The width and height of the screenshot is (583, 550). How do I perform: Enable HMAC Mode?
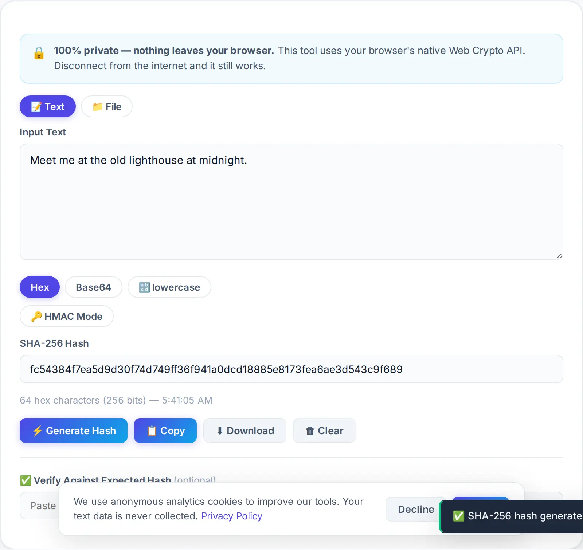(67, 316)
